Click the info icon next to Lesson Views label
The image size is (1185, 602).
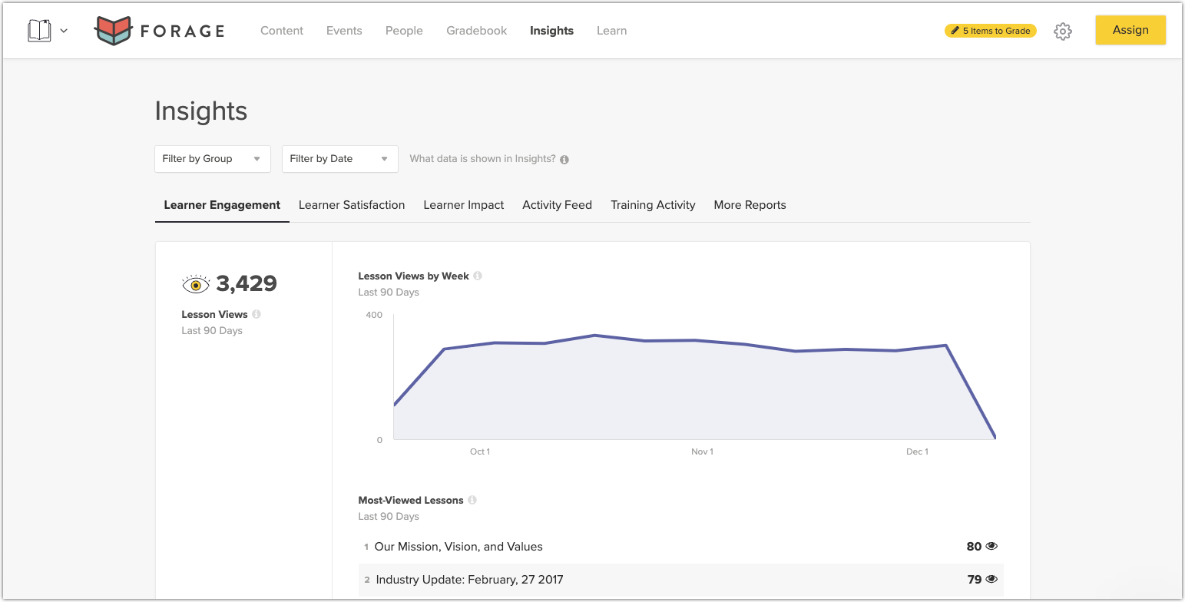[x=257, y=314]
